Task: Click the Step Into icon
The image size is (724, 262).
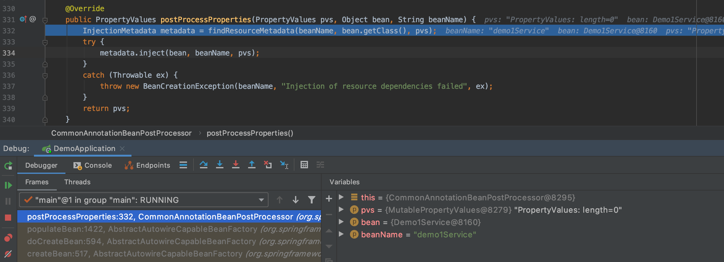Action: pyautogui.click(x=219, y=165)
